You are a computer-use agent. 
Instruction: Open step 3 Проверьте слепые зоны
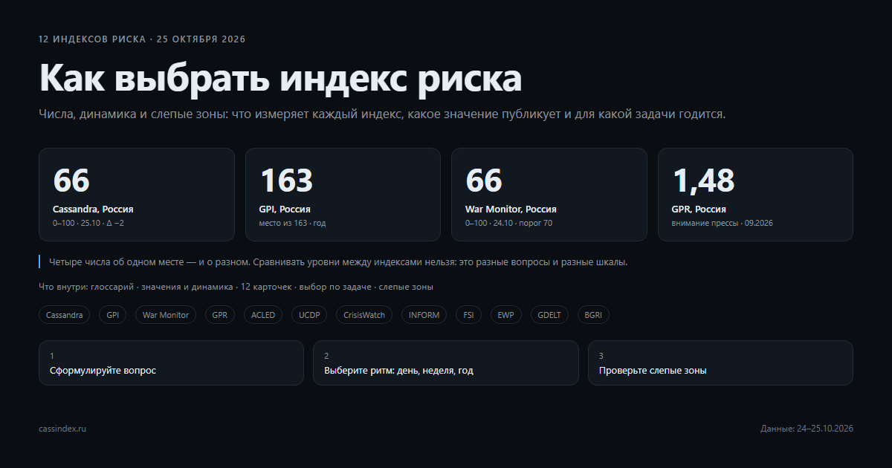(720, 363)
